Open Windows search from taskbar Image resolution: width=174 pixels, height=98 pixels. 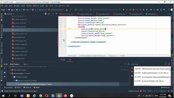pyautogui.click(x=9, y=96)
